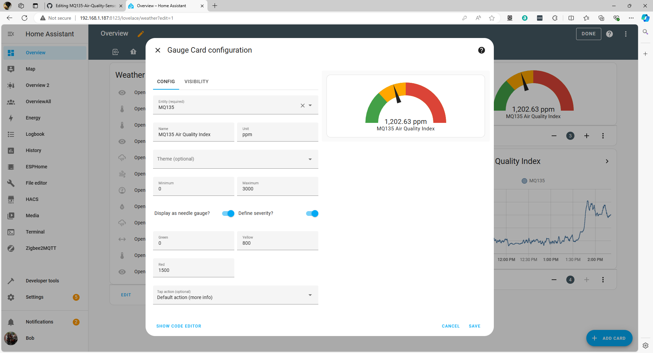The image size is (653, 353).
Task: Click the browser address bar URL
Action: tap(127, 18)
